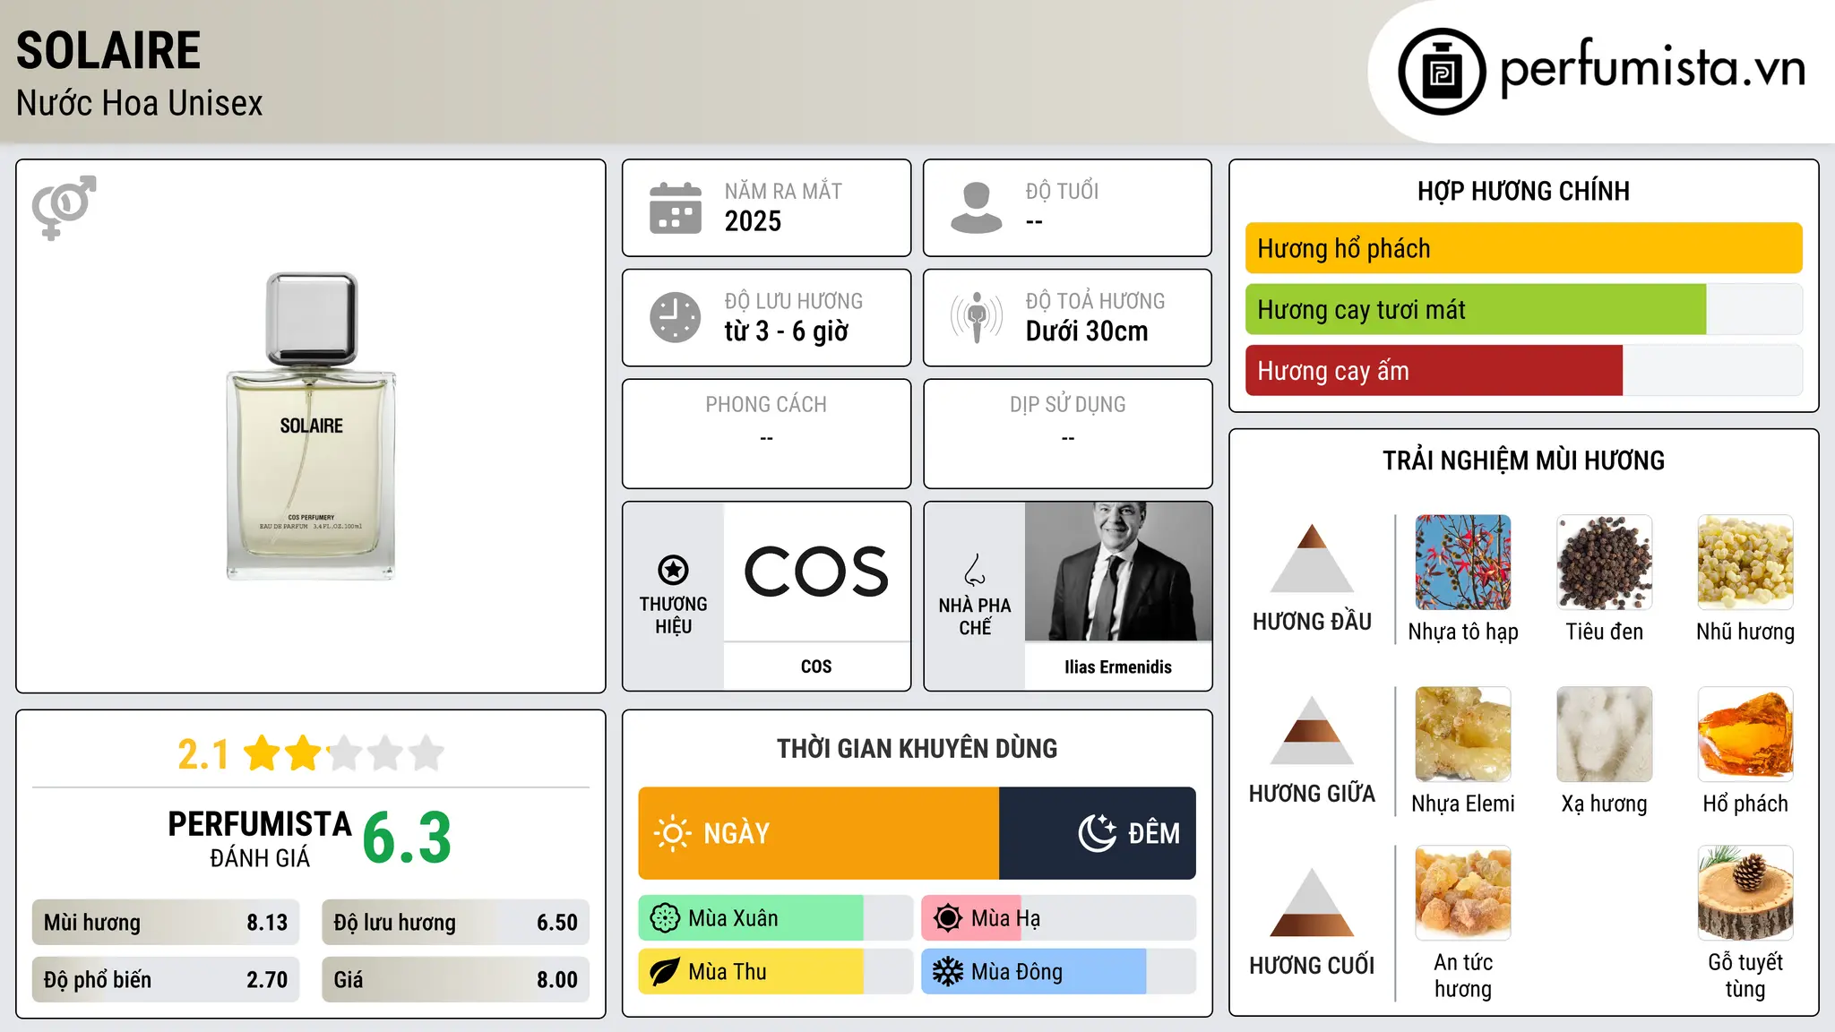Click the 'từ 3 - 6 giờ' longevity value
Screen dimensions: 1835x1032
tap(787, 331)
